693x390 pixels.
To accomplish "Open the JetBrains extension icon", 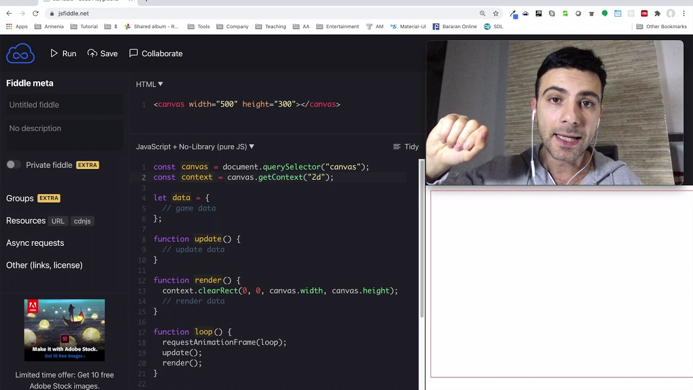I will pos(539,14).
